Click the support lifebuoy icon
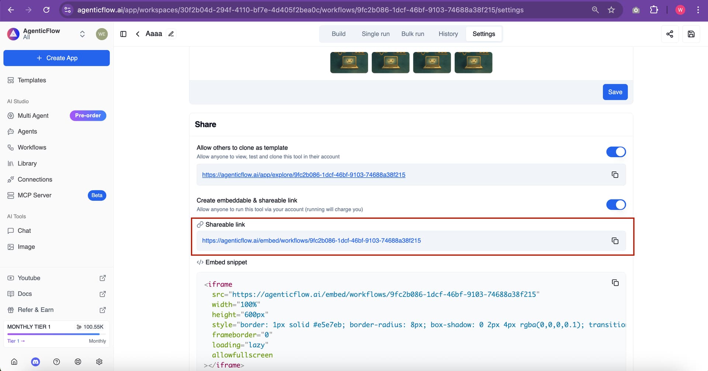Image resolution: width=708 pixels, height=371 pixels. [78, 362]
